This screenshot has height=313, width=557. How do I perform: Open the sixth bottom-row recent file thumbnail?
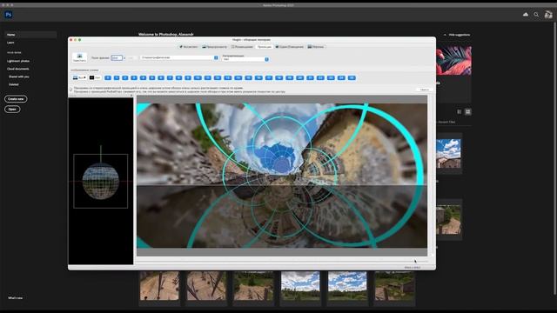[394, 286]
